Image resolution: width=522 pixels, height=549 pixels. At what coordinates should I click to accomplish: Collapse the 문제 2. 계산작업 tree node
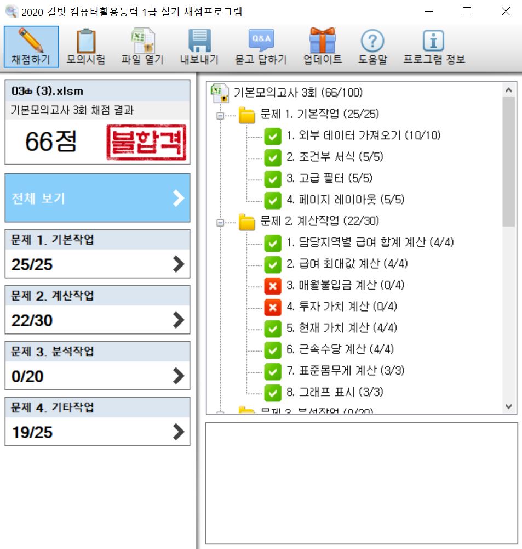click(221, 222)
